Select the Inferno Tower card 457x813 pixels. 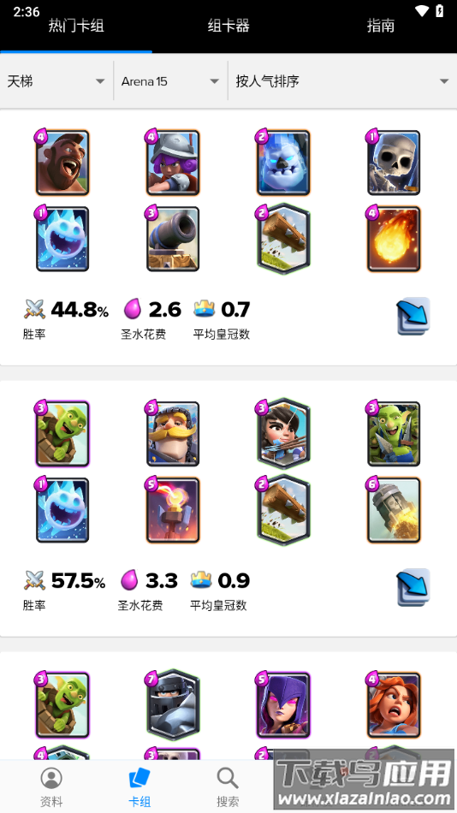click(173, 510)
